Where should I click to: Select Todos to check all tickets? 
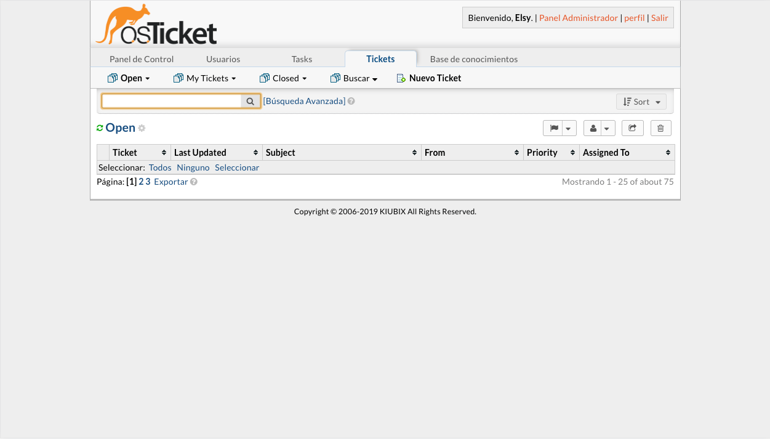(160, 167)
